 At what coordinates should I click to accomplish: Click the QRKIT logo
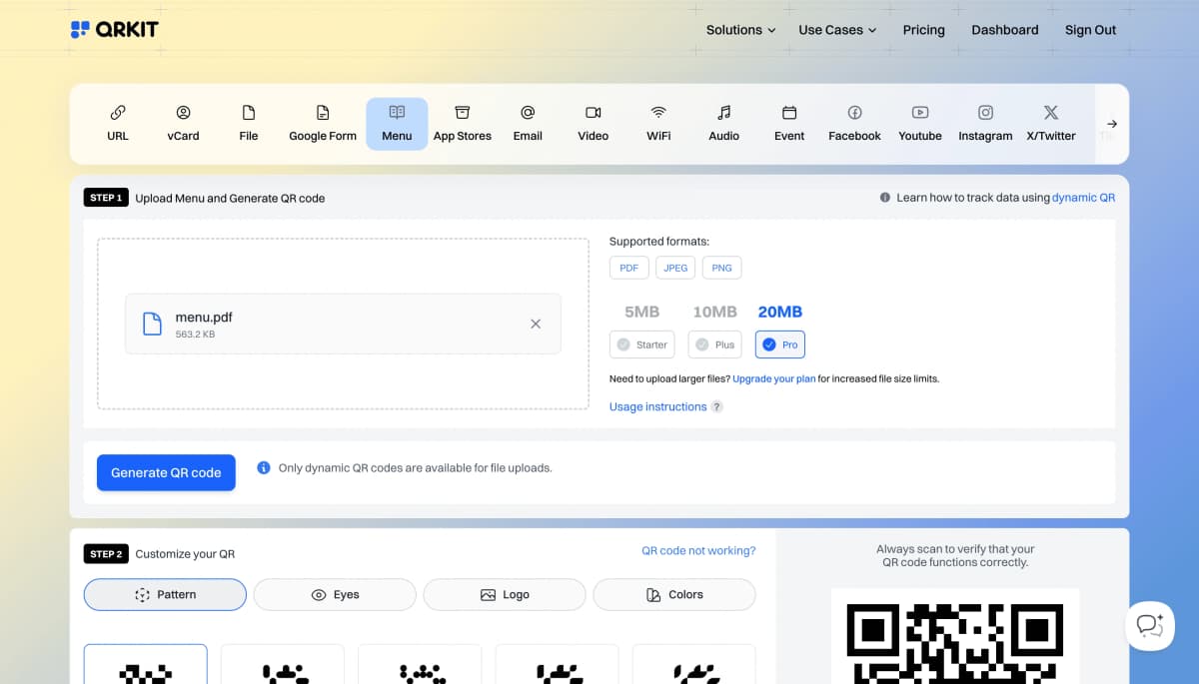(x=114, y=30)
